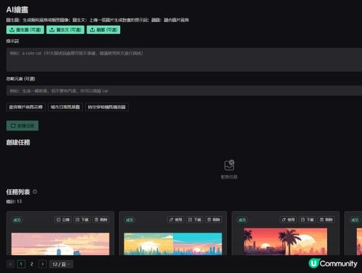Open the blue and yellow split skyline thumbnail
Viewport: 362px width, 273px height.
click(x=173, y=244)
